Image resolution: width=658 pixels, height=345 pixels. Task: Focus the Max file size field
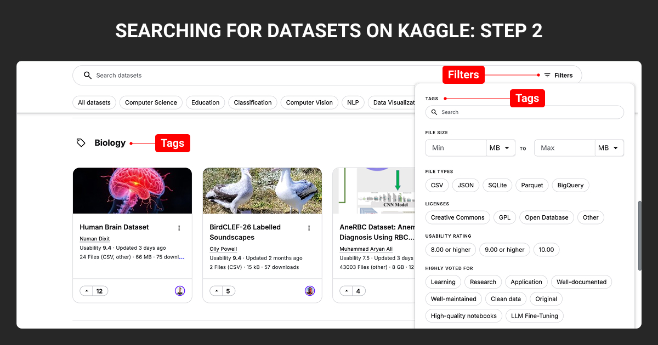point(565,148)
